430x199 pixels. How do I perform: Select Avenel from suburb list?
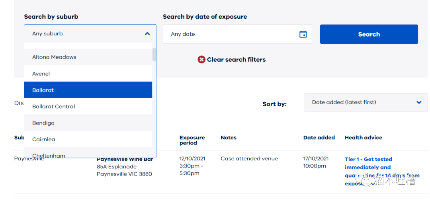coord(88,74)
